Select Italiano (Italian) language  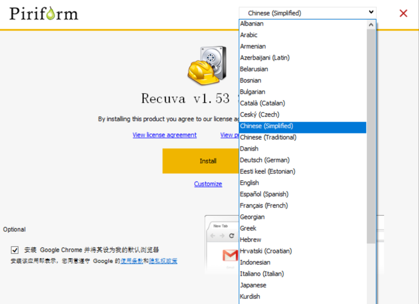[x=303, y=274]
